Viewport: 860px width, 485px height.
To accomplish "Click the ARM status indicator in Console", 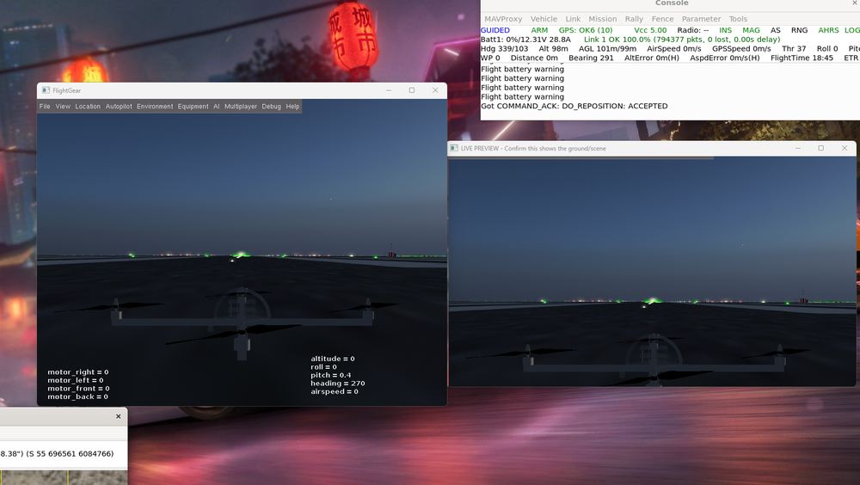I will [x=539, y=30].
